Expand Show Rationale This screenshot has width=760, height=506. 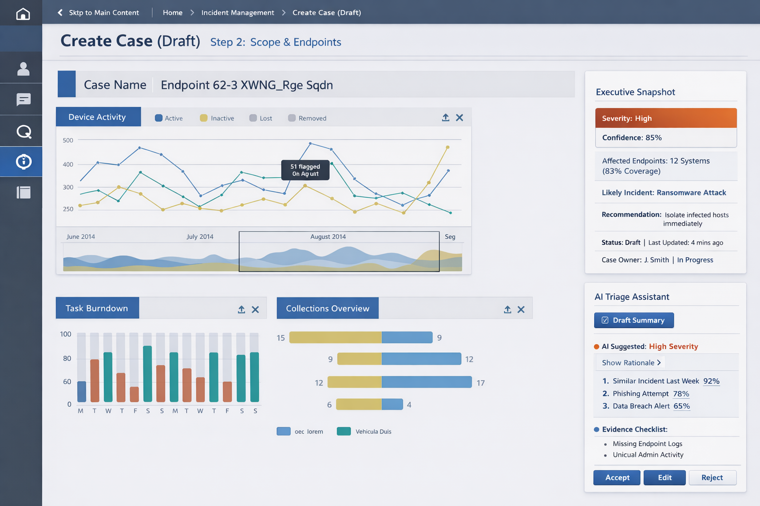[631, 363]
